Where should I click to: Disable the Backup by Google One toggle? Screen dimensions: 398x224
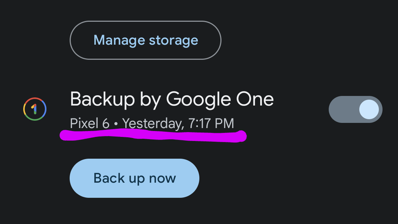(355, 109)
